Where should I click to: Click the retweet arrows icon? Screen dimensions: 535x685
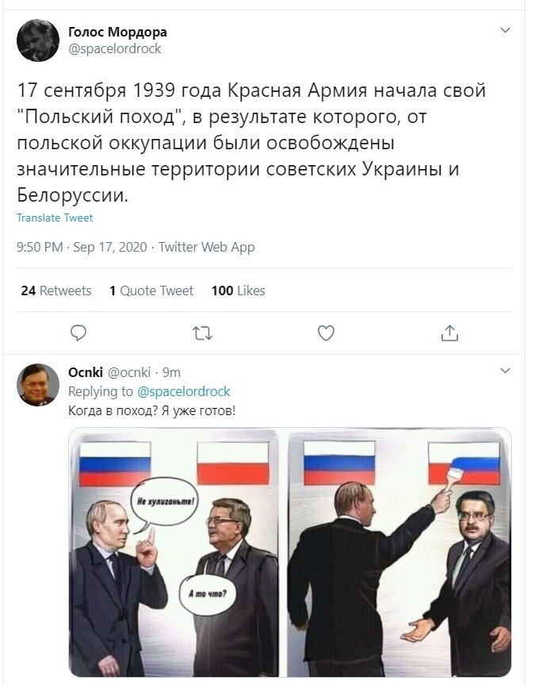tap(202, 333)
